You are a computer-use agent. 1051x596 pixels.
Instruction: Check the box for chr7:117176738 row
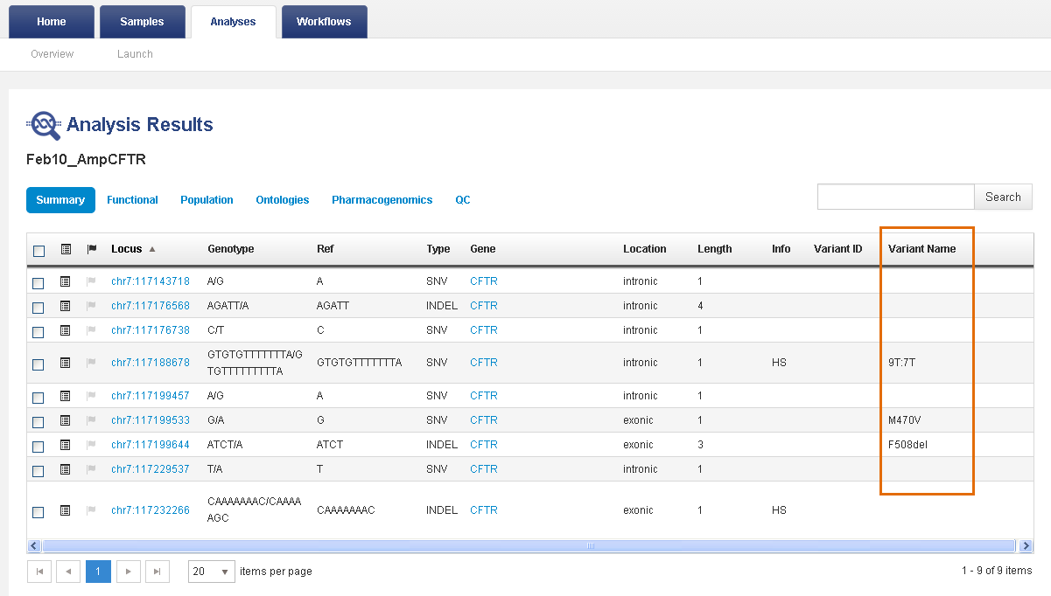[39, 332]
